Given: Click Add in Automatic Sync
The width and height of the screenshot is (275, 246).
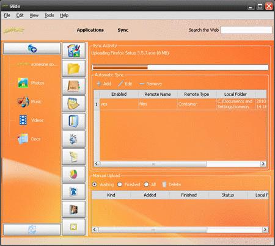Looking at the screenshot, I should (x=104, y=84).
